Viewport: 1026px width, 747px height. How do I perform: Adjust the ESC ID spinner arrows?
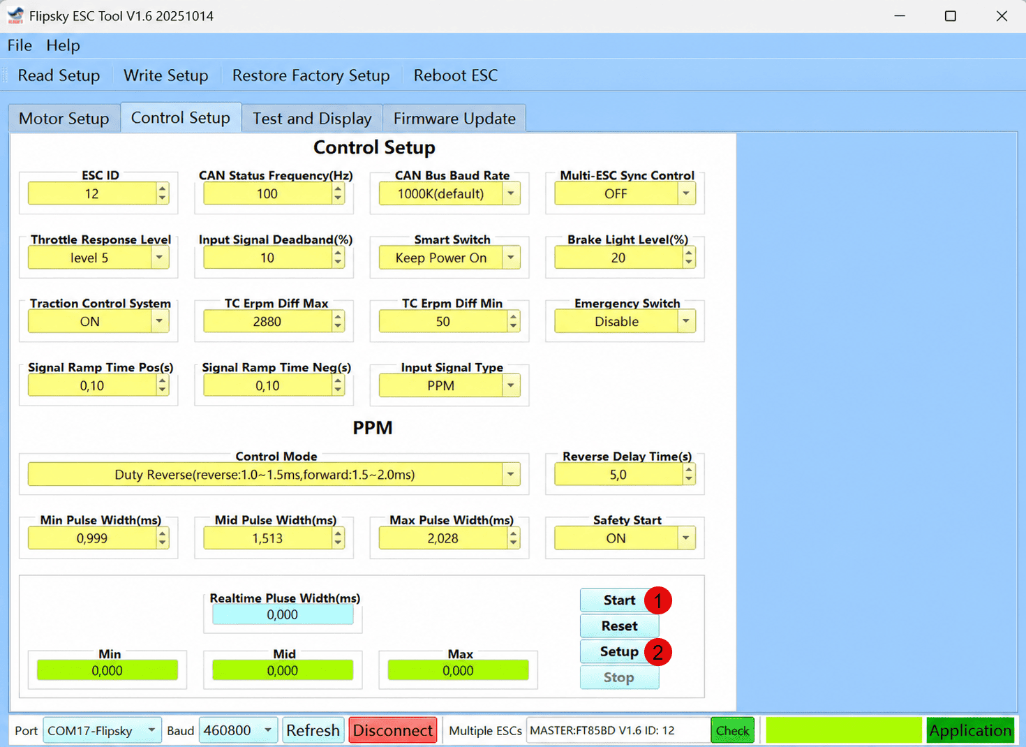click(x=163, y=194)
